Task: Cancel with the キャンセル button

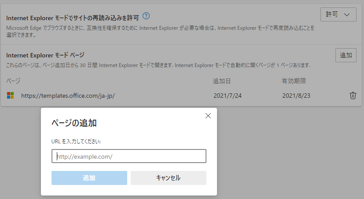Action: [169, 178]
